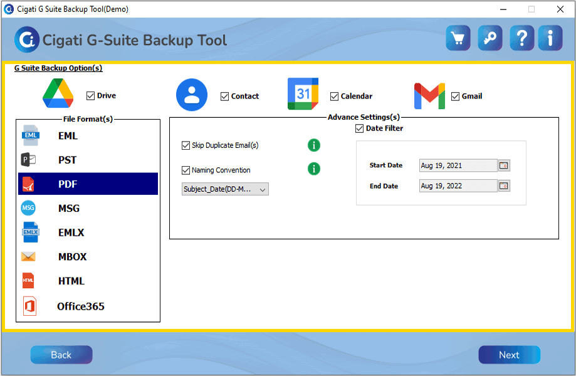Click info icon beside Naming Convention
The image size is (576, 376).
pos(314,169)
